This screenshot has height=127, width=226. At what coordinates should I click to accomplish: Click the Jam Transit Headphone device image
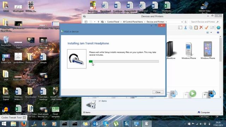77,59
